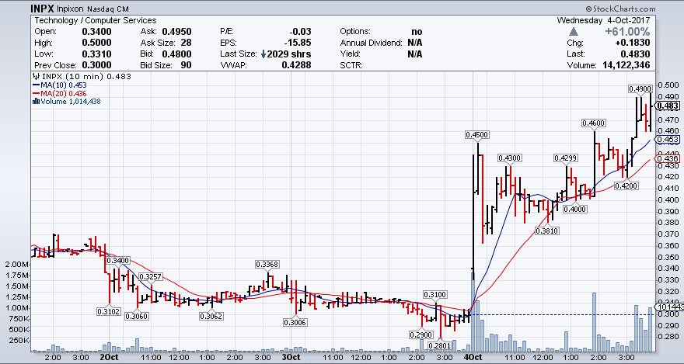Screen dimensions: 684x364
Task: Click the price bar icon before INPX legend
Action: 33,76
